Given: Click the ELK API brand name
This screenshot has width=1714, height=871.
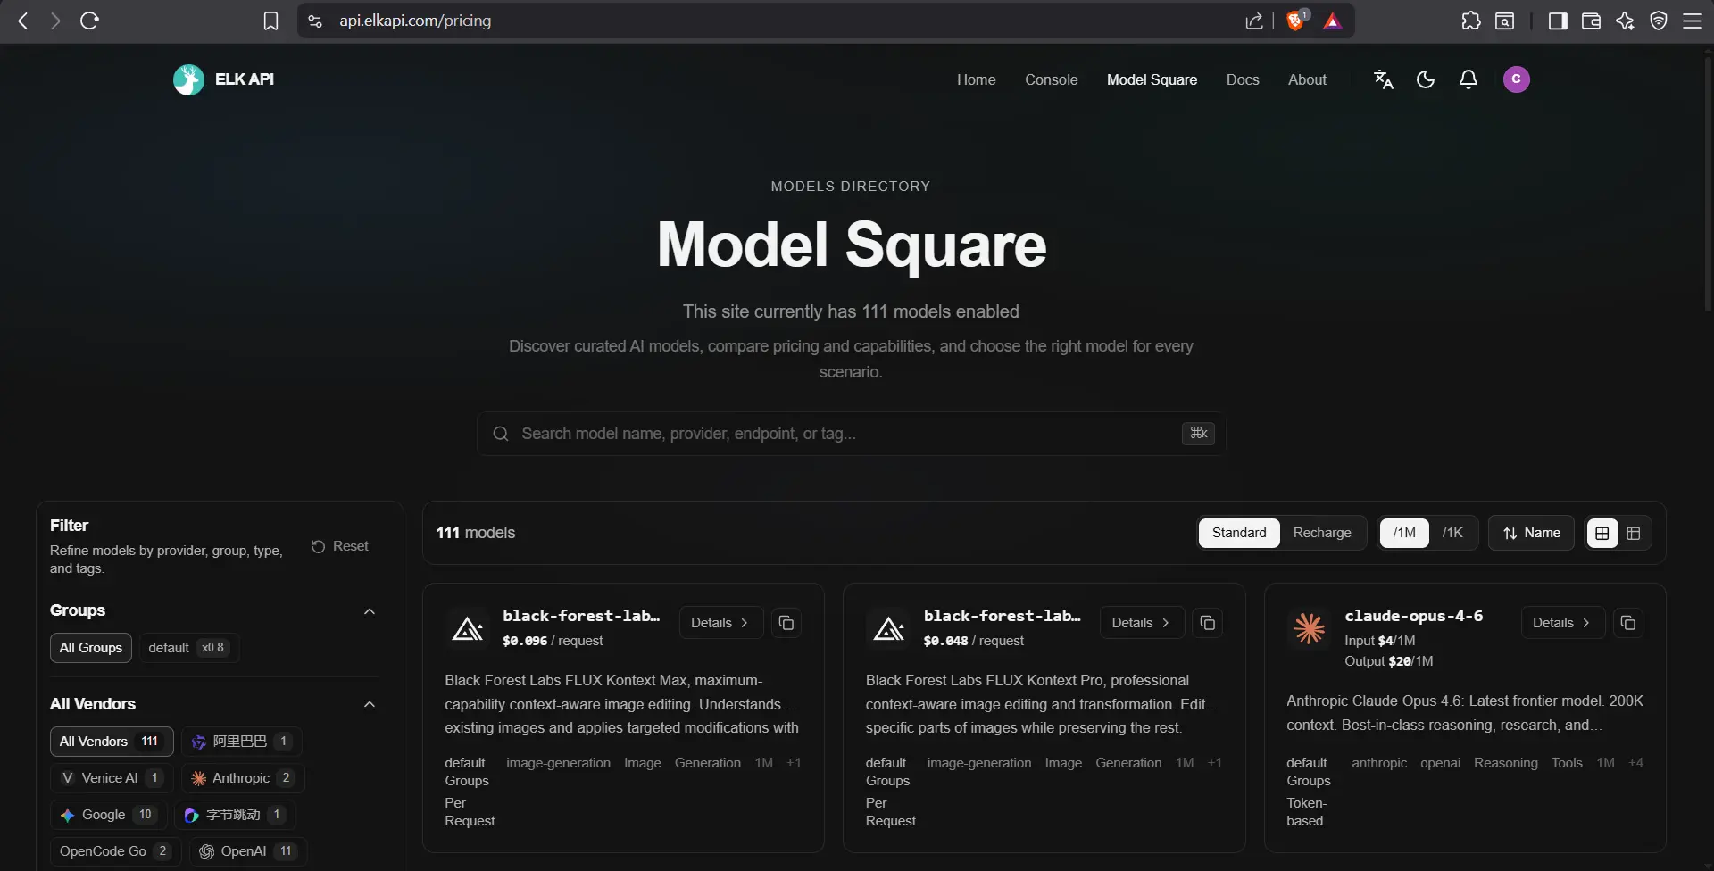Looking at the screenshot, I should click(x=245, y=79).
